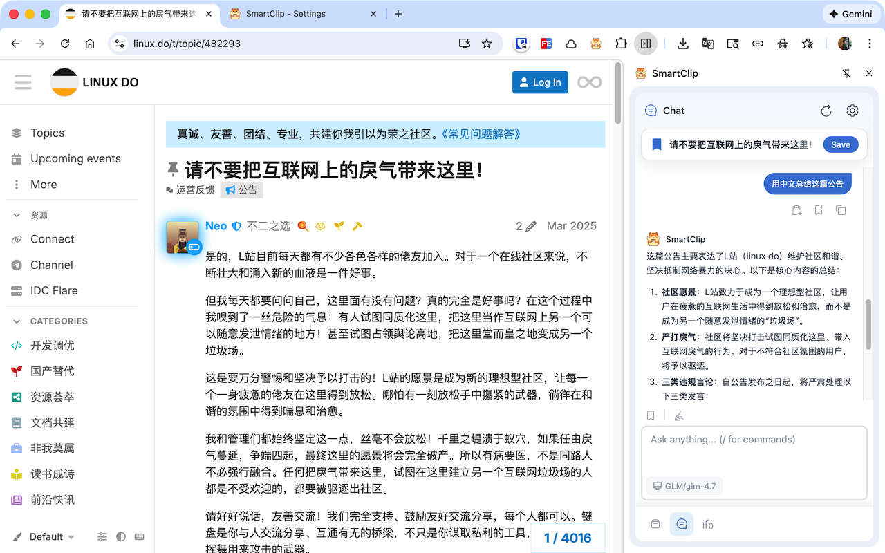Save the clipped page in SmartClip

point(841,144)
